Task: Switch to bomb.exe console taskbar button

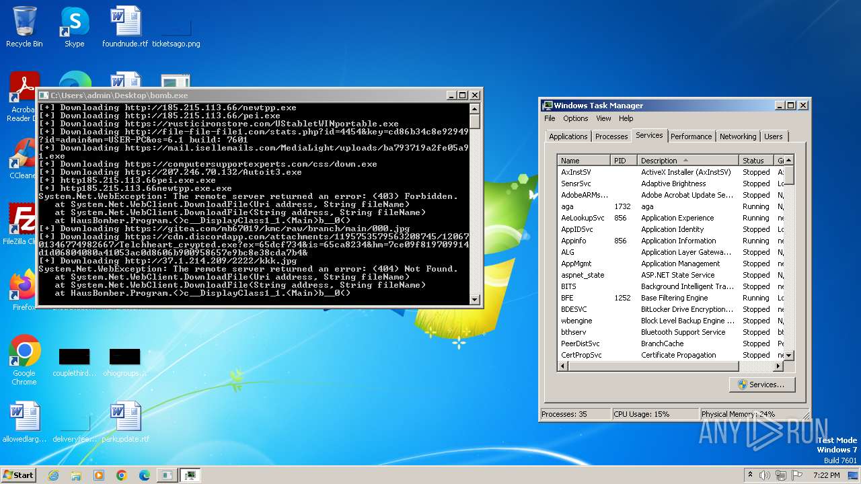Action: point(166,475)
